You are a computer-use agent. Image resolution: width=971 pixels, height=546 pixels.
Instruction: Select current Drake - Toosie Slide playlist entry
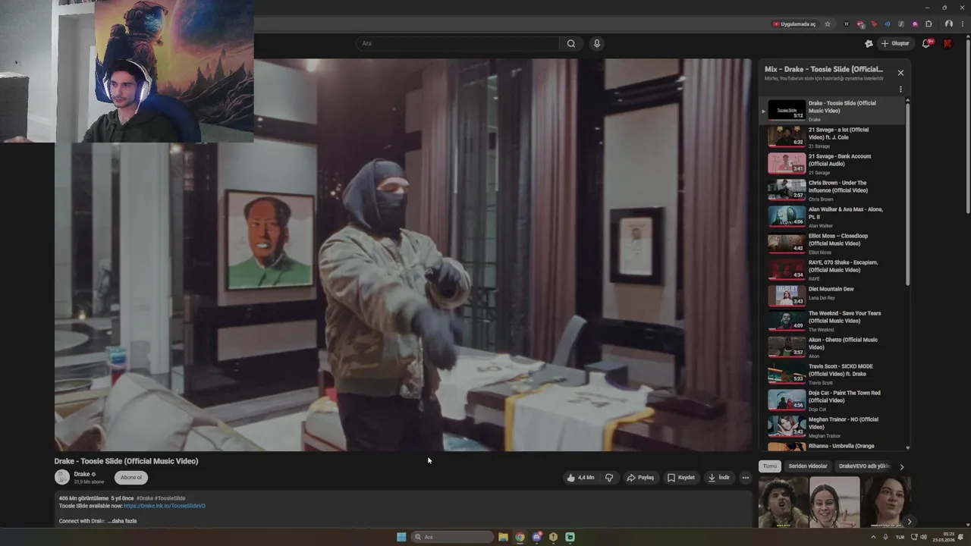tap(832, 111)
